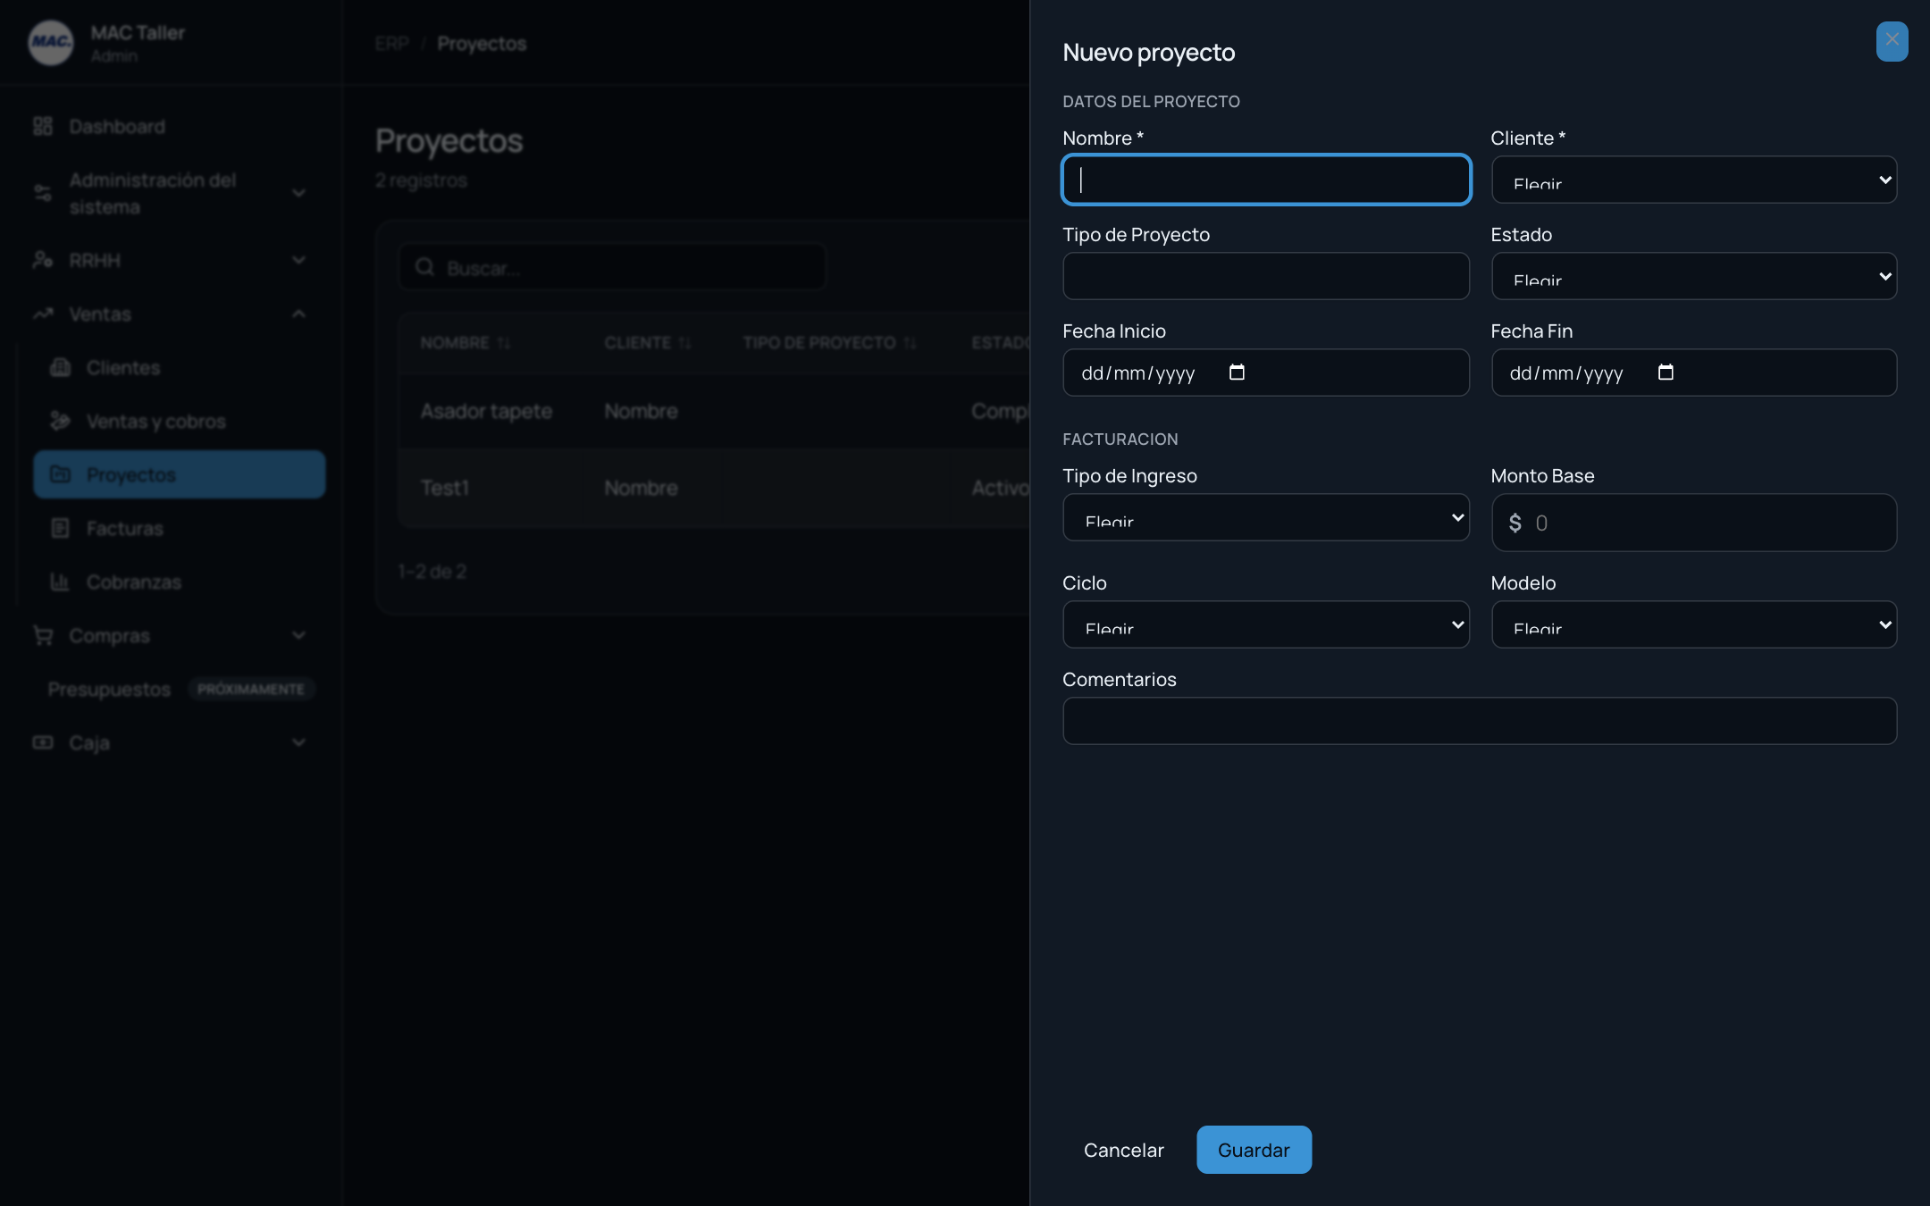The width and height of the screenshot is (1930, 1206).
Task: Click the Dashboard grid icon
Action: click(x=43, y=127)
